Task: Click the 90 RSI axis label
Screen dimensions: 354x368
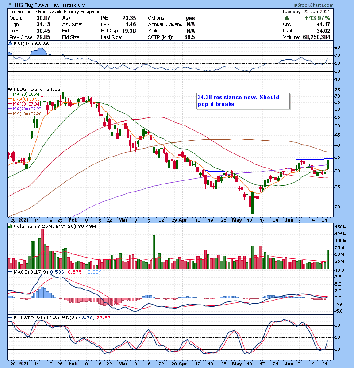Action: tap(338, 47)
